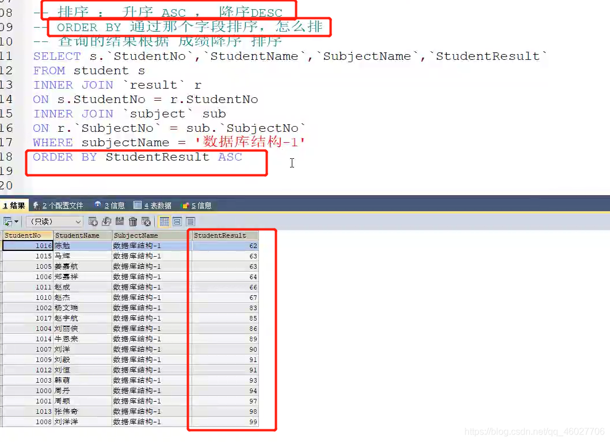Image resolution: width=610 pixels, height=442 pixels.
Task: Click the save changes floppy icon
Action: pos(120,222)
